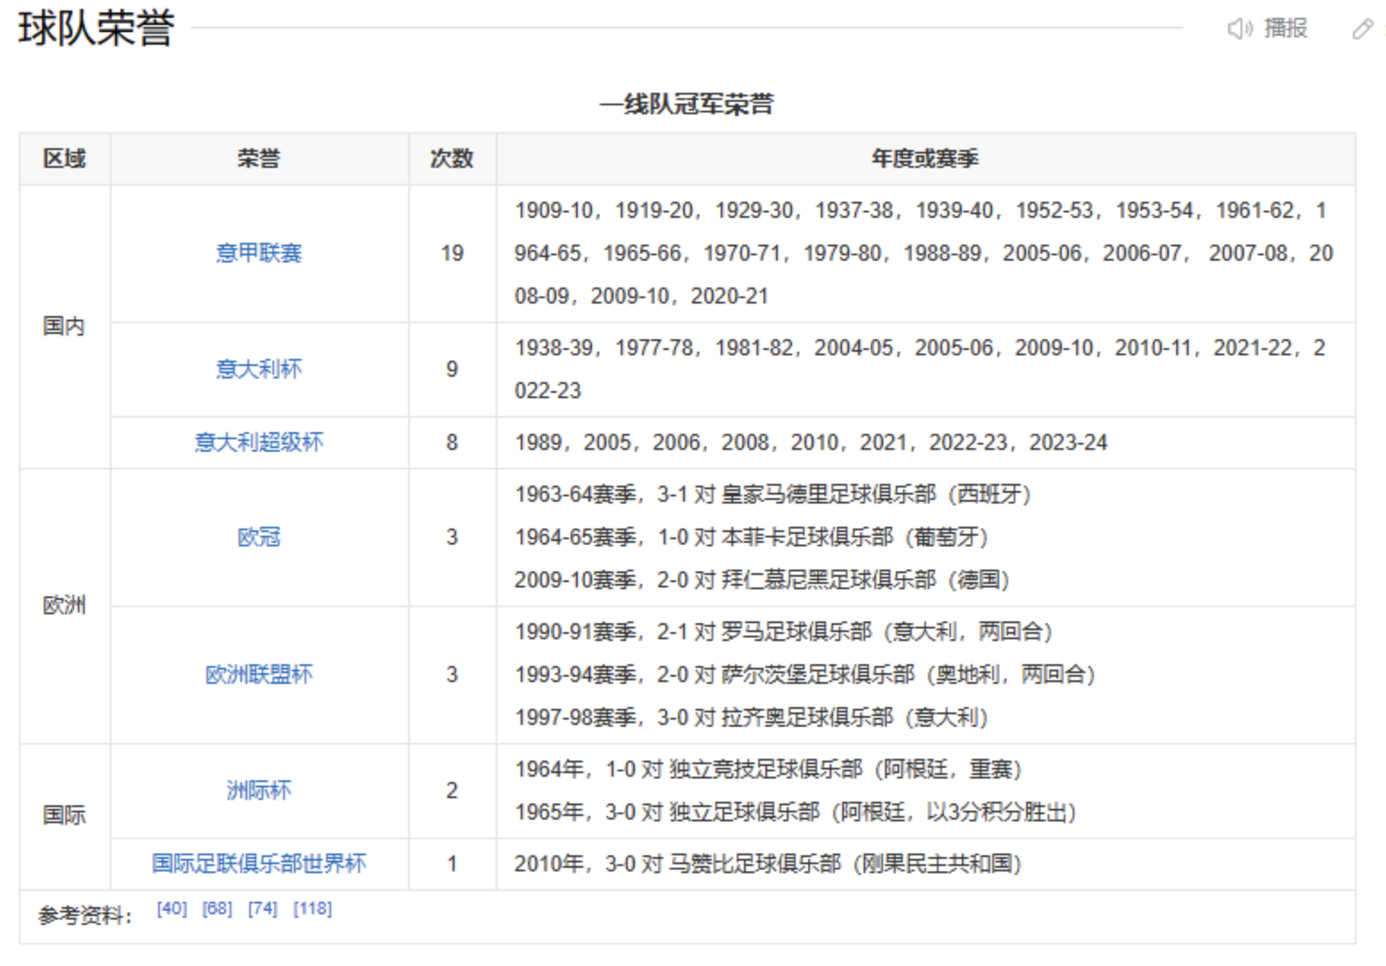Click the 播报 label beside the speaker icon
1386x966 pixels.
(1286, 29)
